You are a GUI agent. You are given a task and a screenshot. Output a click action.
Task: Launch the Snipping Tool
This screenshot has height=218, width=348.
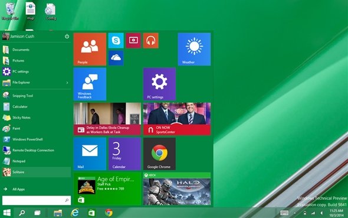coord(37,96)
